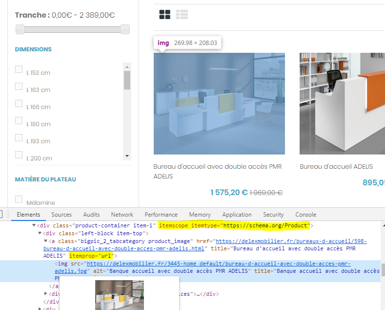385x310 pixels.
Task: Check the L 200 cm dimension filter
Action: 19,155
